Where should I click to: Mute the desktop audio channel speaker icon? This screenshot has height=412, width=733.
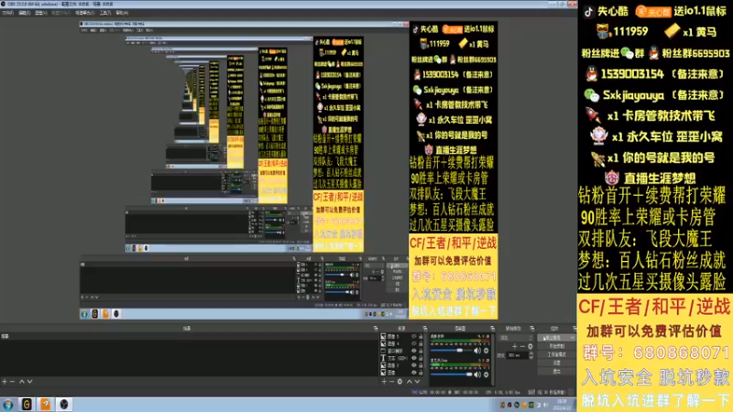coord(476,351)
